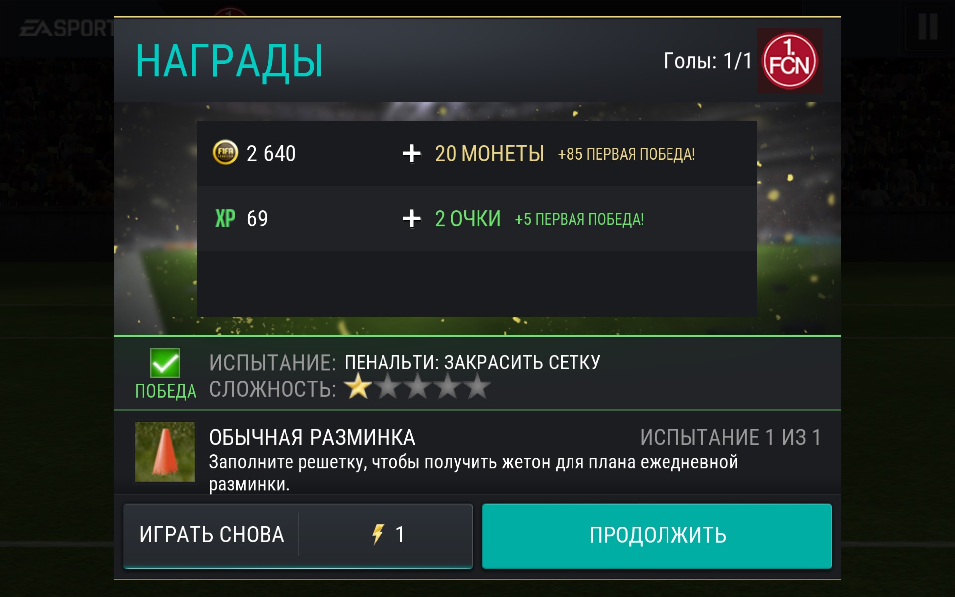Click the +5 ПЕРВАЯ ПОБЕДА XP bonus
Viewport: 955px width, 597px height.
[x=579, y=219]
